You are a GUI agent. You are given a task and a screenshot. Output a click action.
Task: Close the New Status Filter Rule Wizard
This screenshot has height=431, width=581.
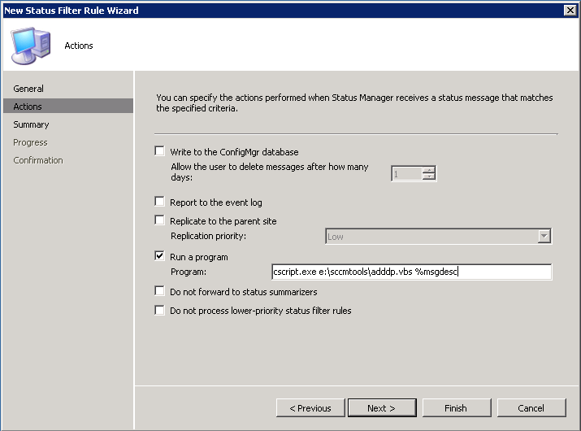coord(570,10)
